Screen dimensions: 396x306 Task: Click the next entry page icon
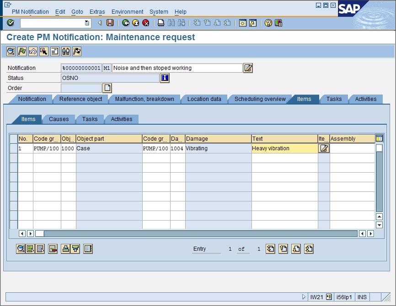coord(296,249)
